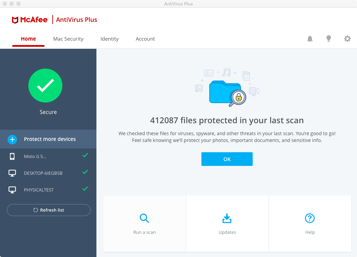This screenshot has height=257, width=357.
Task: Click the lightbulb tips icon
Action: [x=329, y=39]
